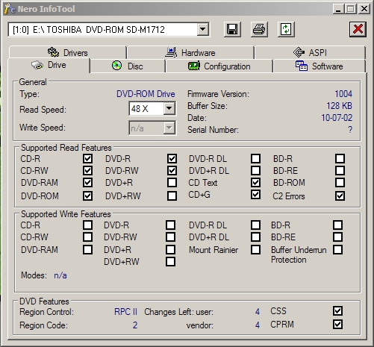Switch to the Hardware tab

[x=190, y=52]
